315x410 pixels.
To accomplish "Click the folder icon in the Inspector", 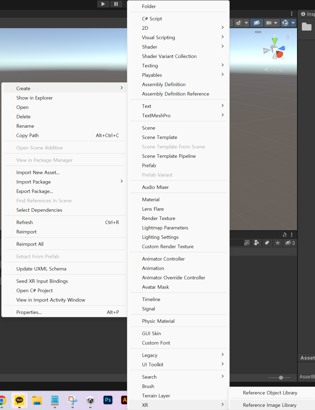I will point(306,27).
